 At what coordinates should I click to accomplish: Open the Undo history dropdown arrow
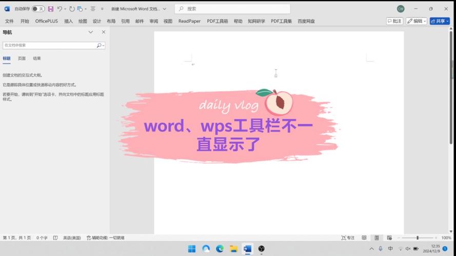pos(65,9)
